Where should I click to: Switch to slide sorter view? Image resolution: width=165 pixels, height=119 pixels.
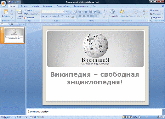pos(128,117)
